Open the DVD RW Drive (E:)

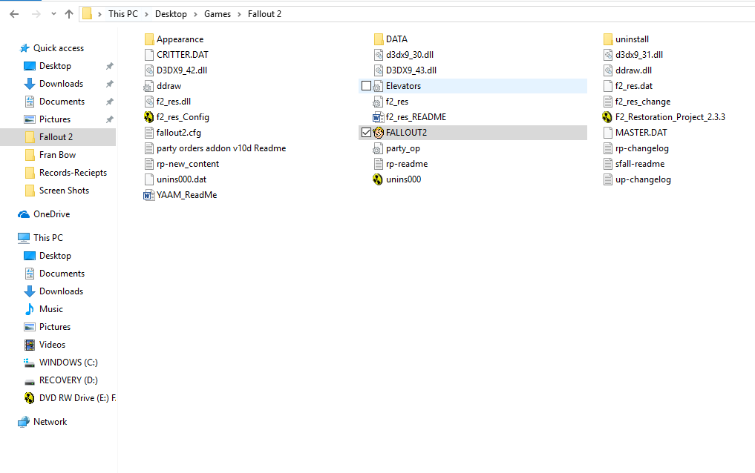(70, 398)
